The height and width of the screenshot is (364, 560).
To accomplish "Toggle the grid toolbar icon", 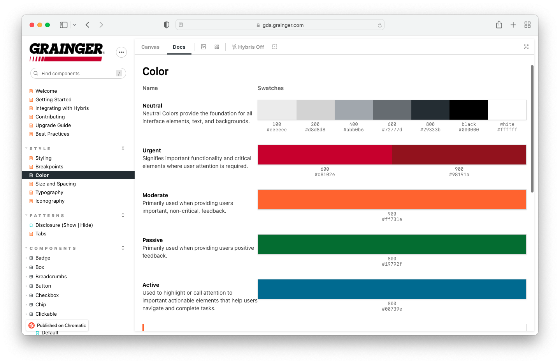I will pyautogui.click(x=217, y=47).
